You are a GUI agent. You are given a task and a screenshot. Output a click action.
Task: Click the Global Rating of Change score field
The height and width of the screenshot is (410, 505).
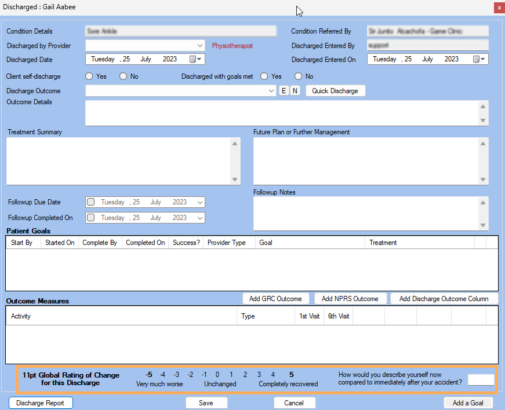click(x=481, y=380)
